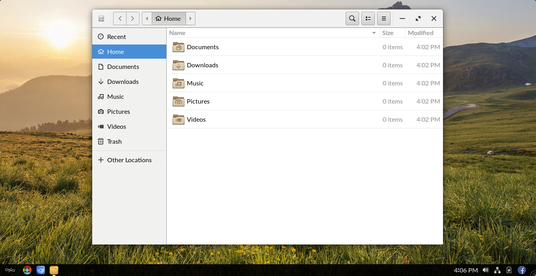Go back to the previous folder
The width and height of the screenshot is (536, 276).
[x=120, y=19]
